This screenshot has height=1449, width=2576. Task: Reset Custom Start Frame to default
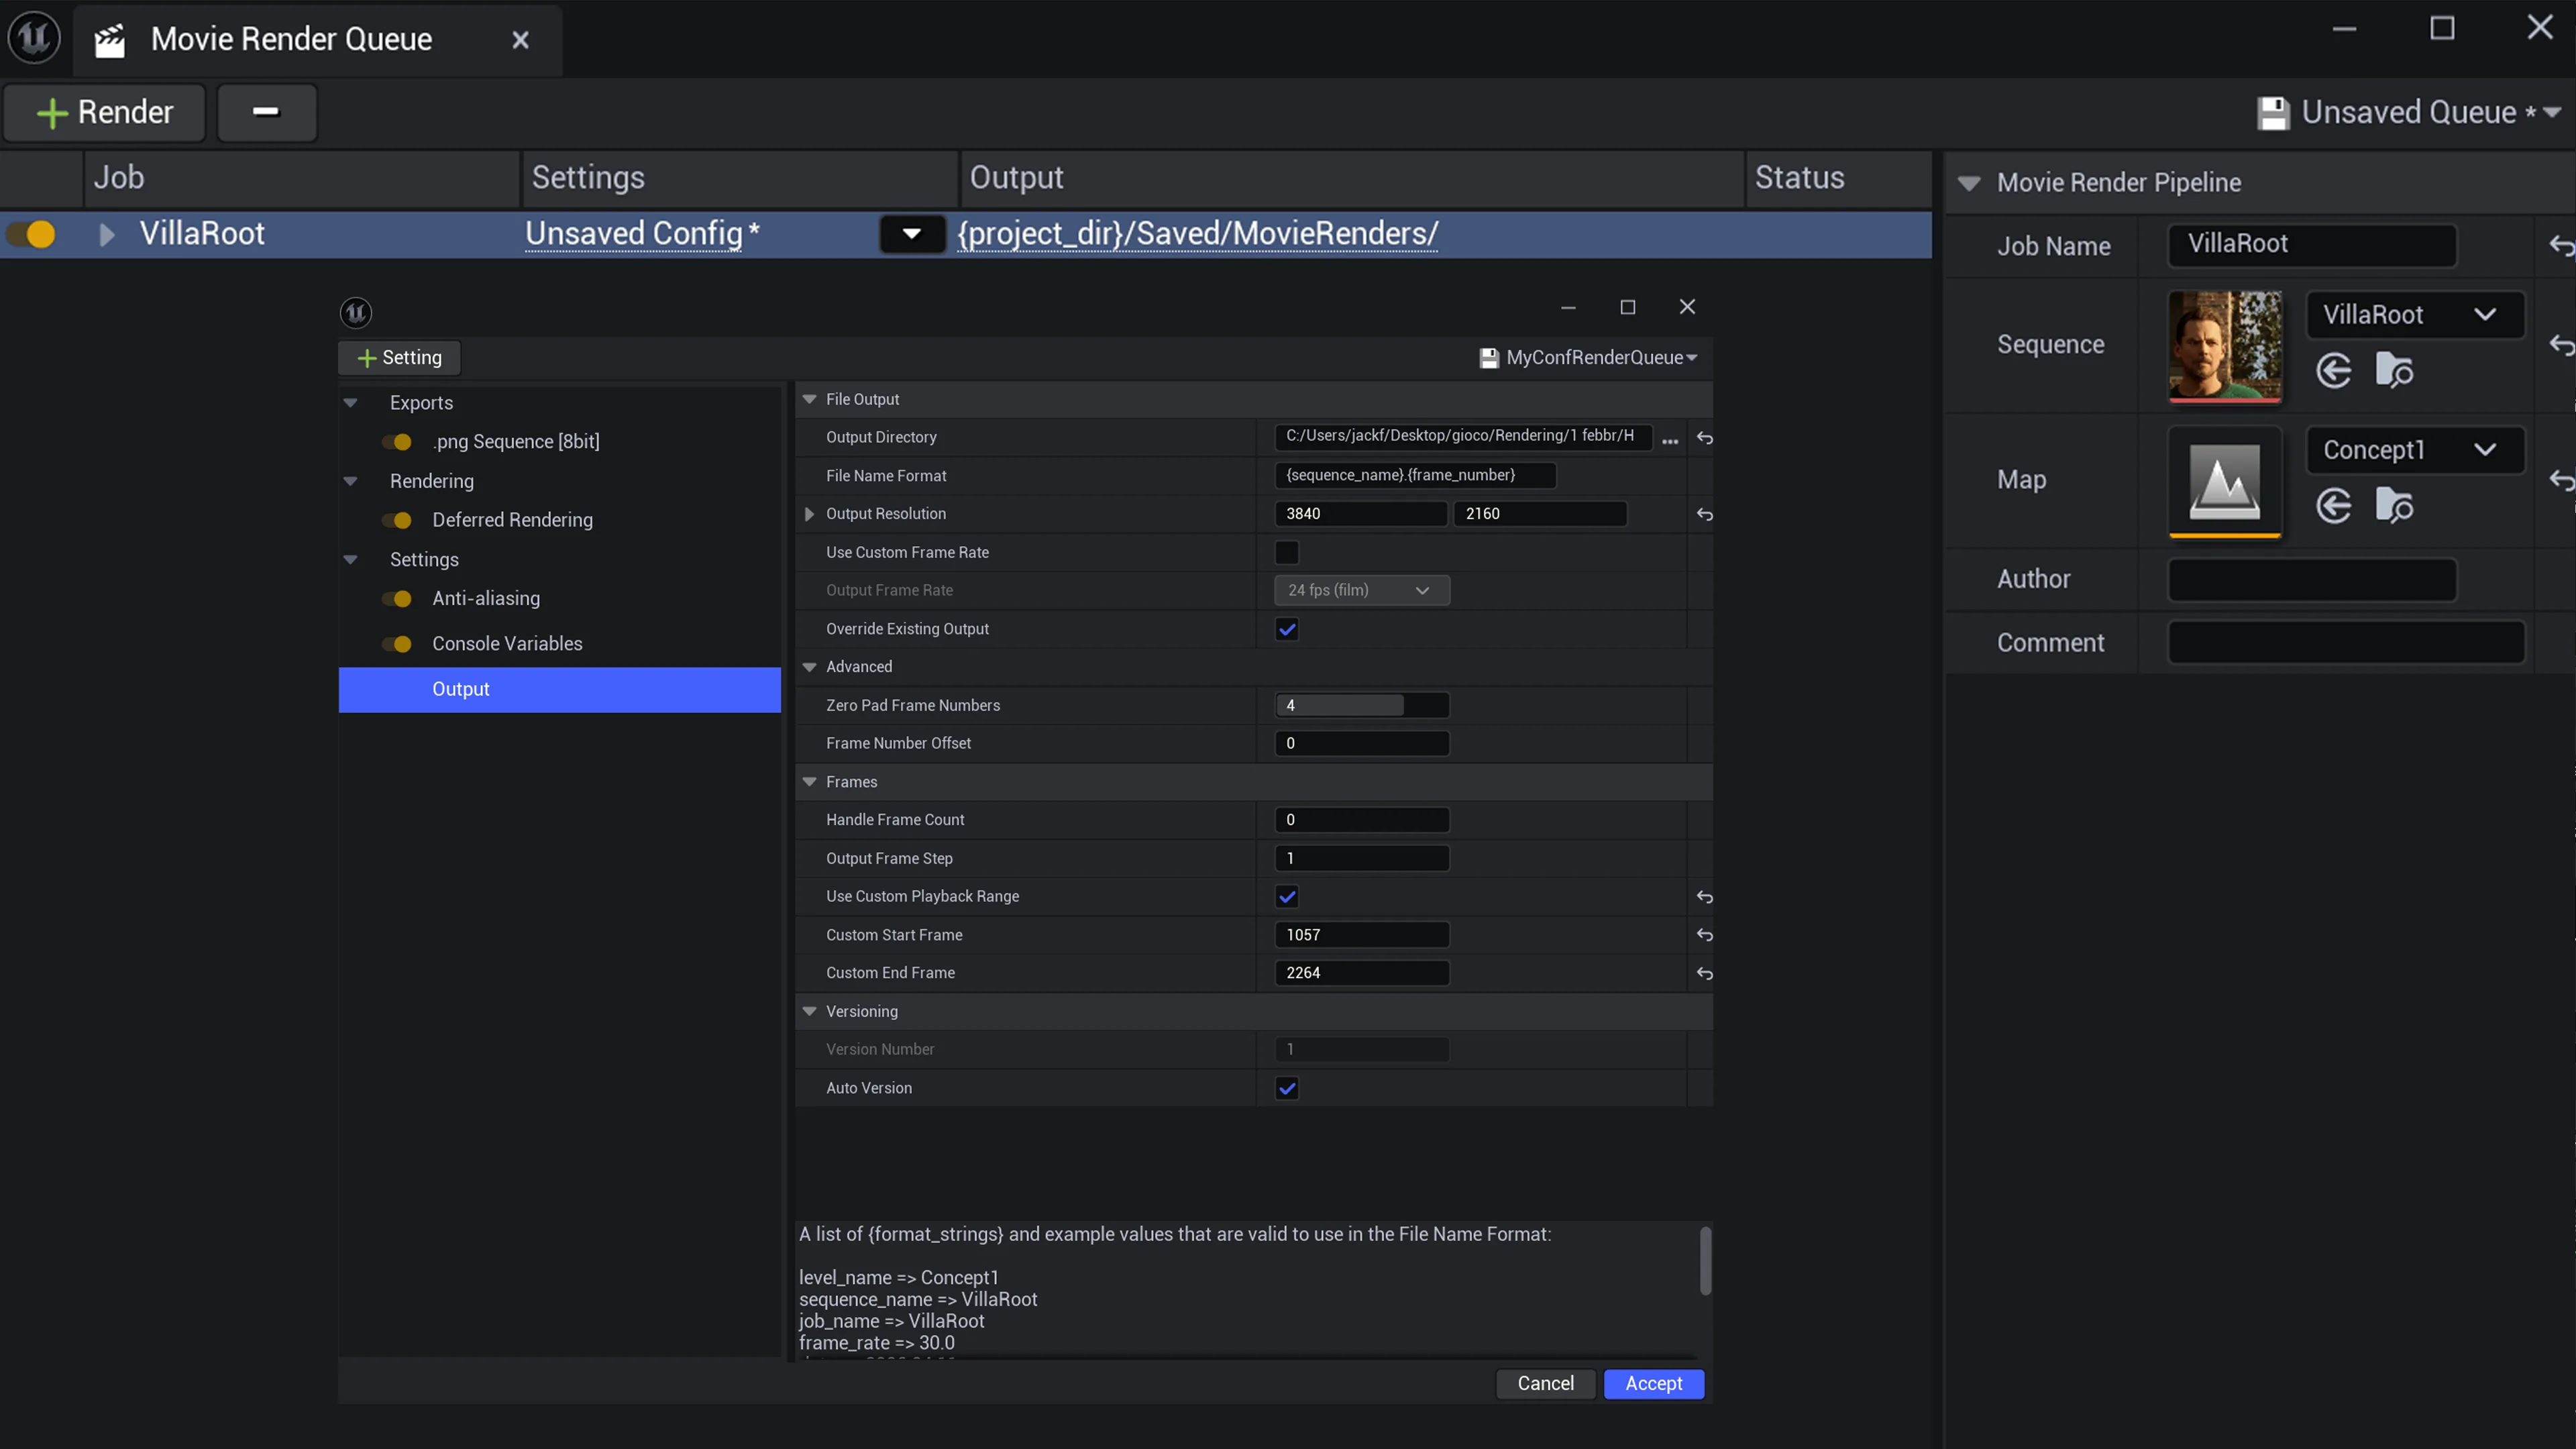pyautogui.click(x=1704, y=935)
